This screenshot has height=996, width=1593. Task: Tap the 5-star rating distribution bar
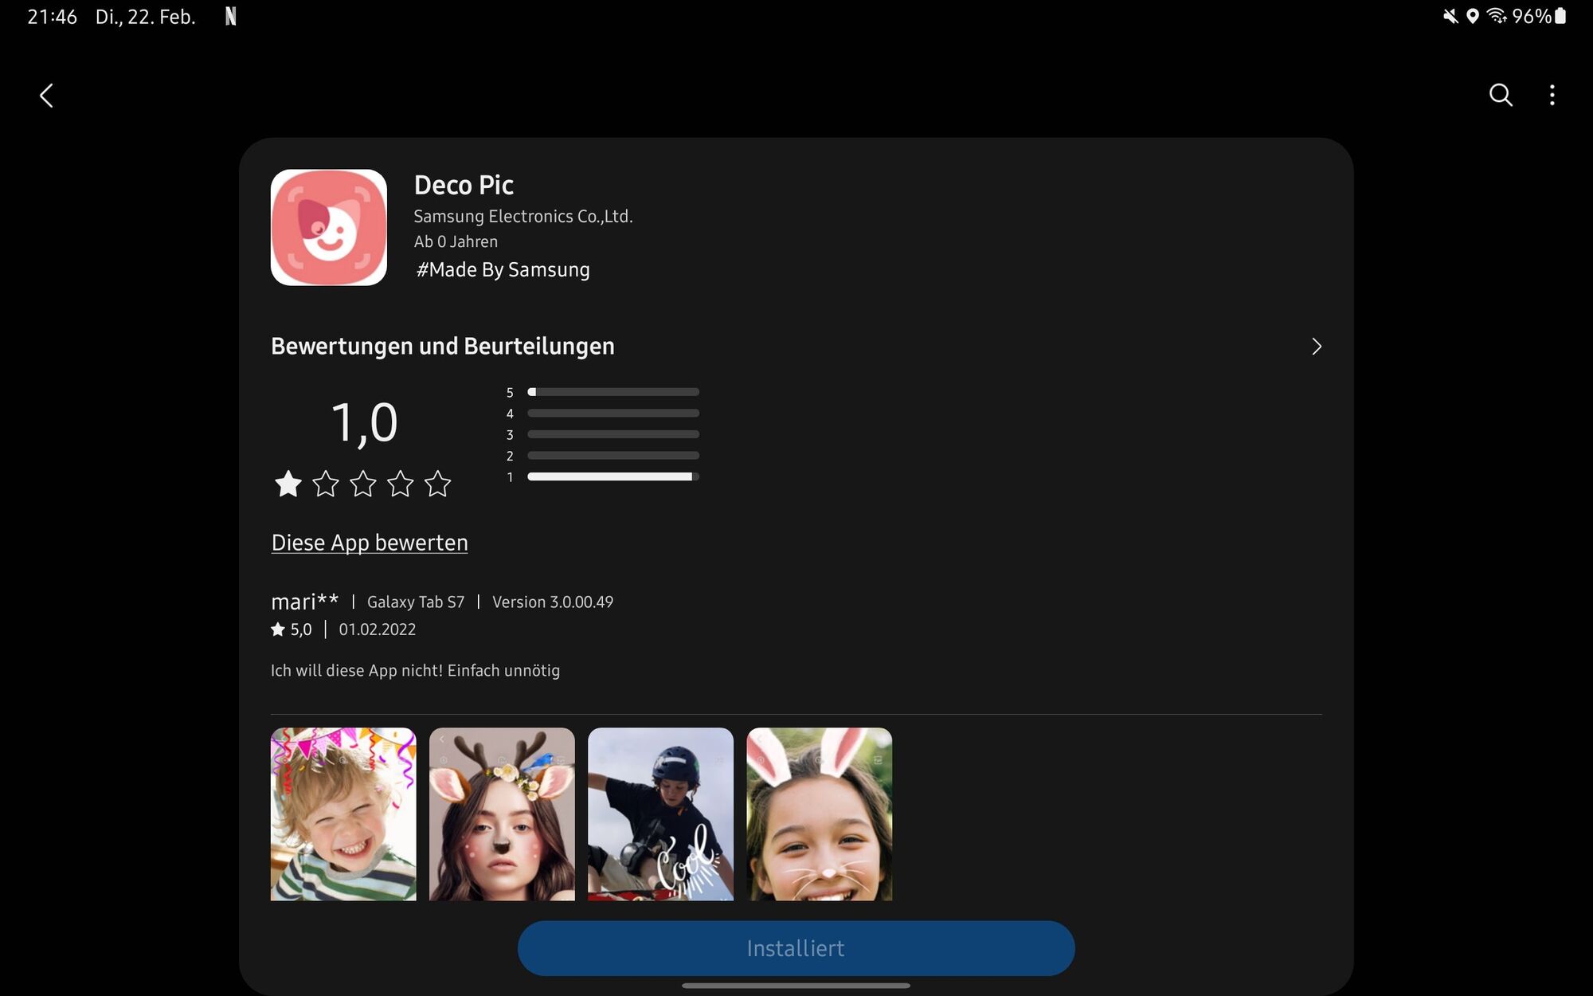click(613, 392)
